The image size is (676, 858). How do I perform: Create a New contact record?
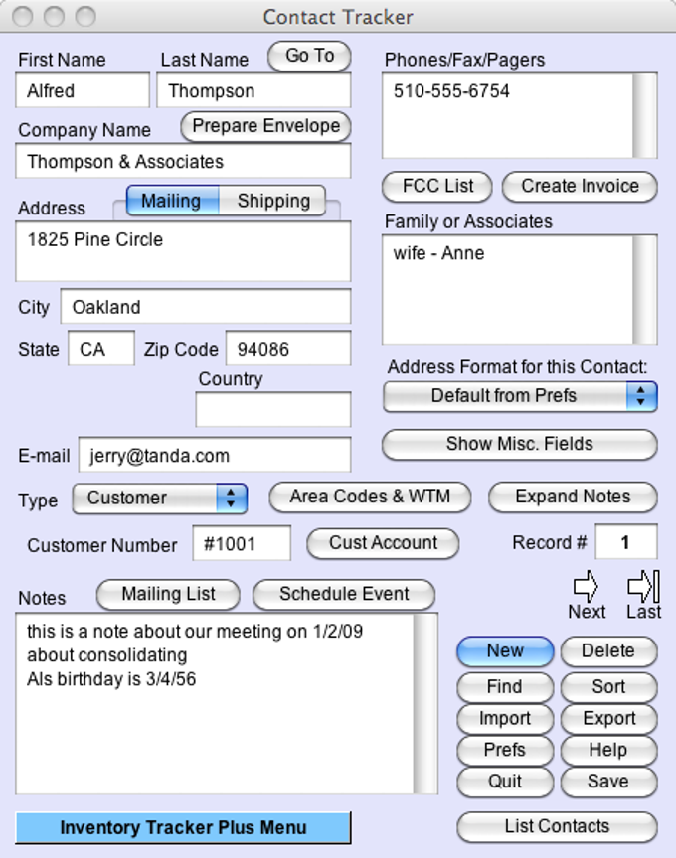(x=505, y=651)
